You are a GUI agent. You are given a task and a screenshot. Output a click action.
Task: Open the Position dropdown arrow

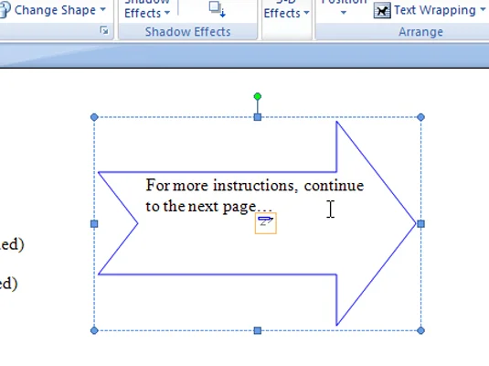coord(344,13)
